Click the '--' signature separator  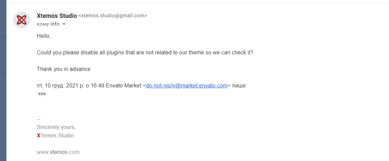click(38, 119)
